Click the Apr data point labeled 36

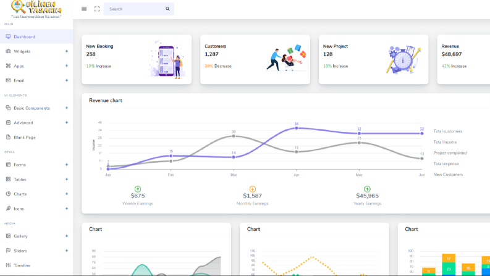(296, 128)
